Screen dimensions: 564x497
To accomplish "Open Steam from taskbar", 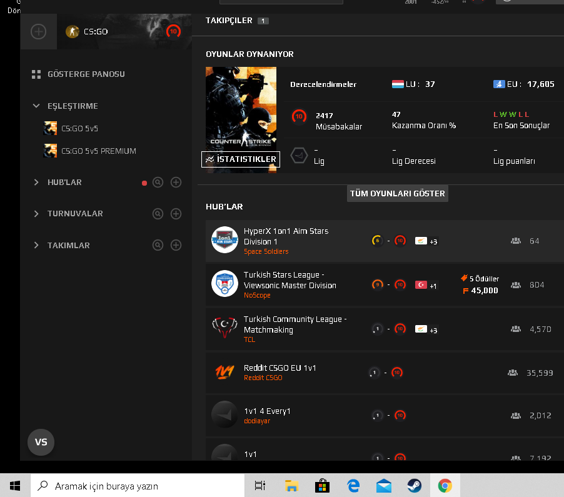I will pyautogui.click(x=415, y=486).
